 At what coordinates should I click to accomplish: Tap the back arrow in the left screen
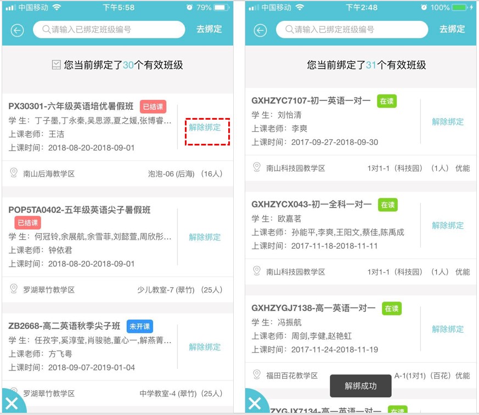pyautogui.click(x=18, y=30)
